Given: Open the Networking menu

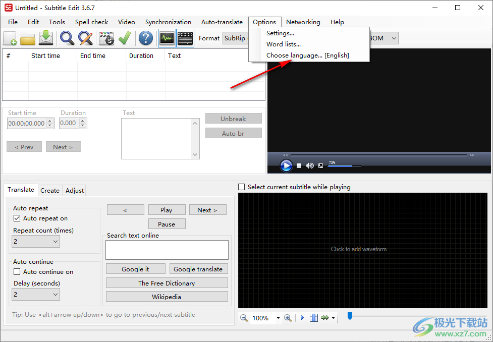Looking at the screenshot, I should [303, 22].
